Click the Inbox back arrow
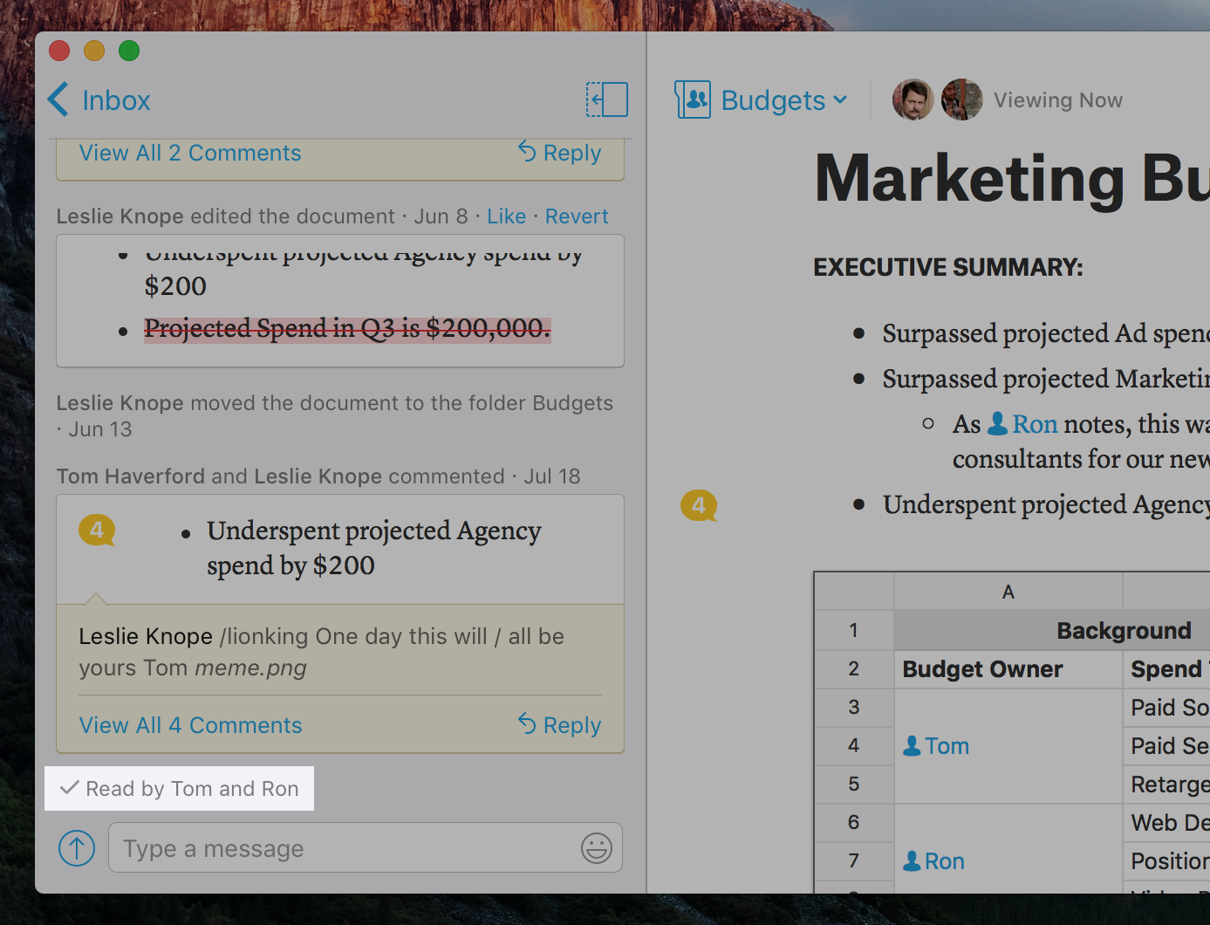 [x=58, y=99]
